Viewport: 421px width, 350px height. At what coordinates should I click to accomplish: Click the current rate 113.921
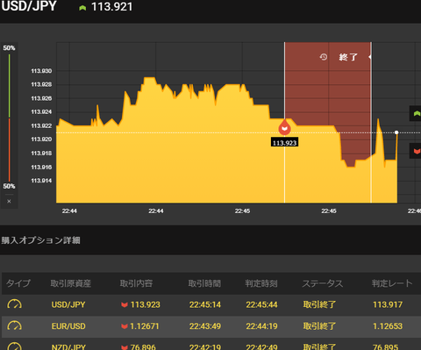[112, 7]
